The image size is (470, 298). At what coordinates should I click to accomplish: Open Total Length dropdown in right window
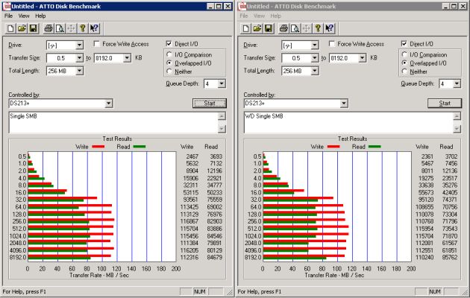click(x=314, y=71)
